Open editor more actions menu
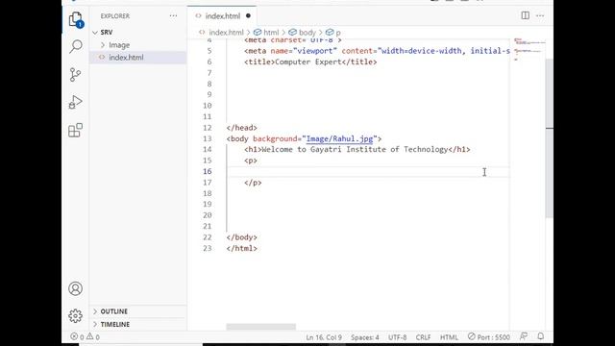Viewport: 615px width, 346px height. coord(540,15)
